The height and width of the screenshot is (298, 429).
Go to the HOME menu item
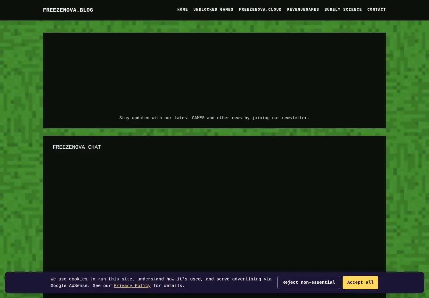(x=183, y=10)
